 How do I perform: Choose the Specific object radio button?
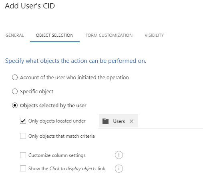coord(15,91)
